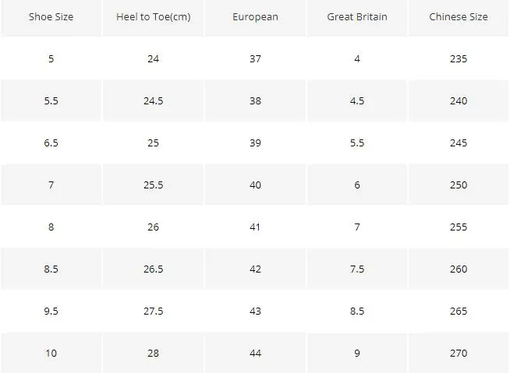The image size is (510, 373).
Task: Click European size 42 cell
Action: 255,269
